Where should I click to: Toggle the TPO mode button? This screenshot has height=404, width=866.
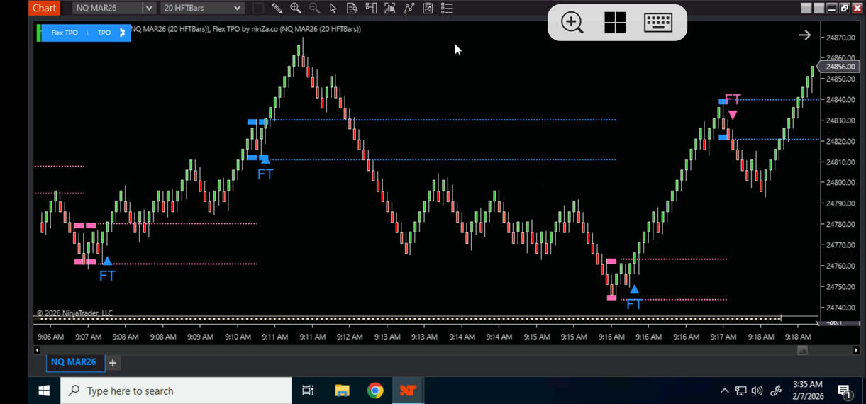click(104, 33)
